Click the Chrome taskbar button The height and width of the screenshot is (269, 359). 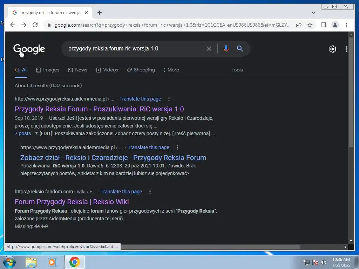click(x=74, y=262)
